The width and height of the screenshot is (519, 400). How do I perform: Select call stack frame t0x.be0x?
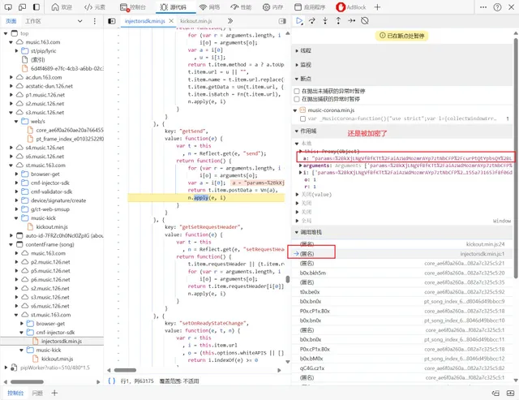402,292
